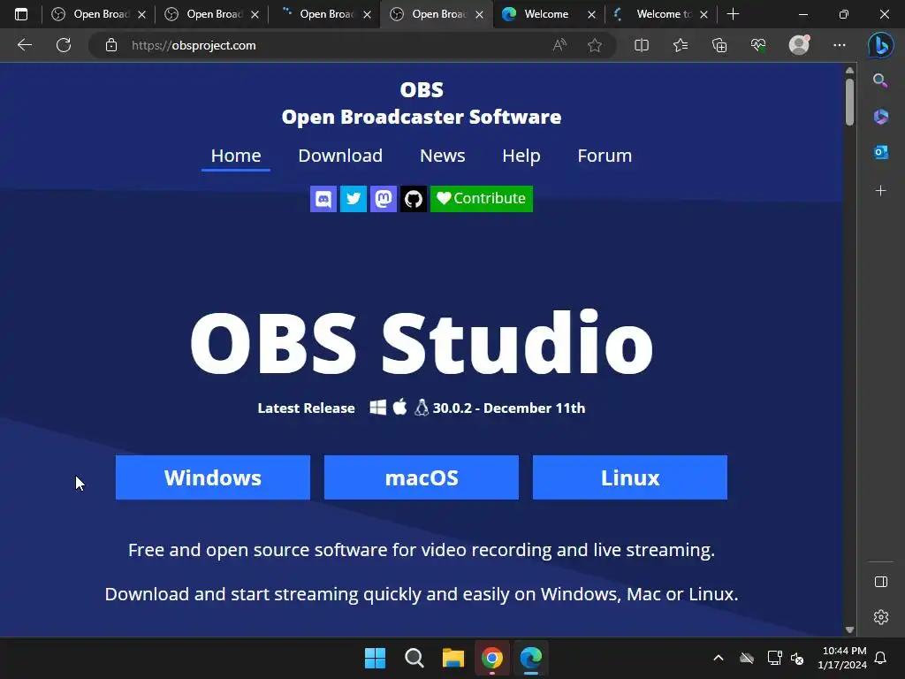The width and height of the screenshot is (905, 679).
Task: Show hidden tray icons chevron
Action: [x=718, y=658]
